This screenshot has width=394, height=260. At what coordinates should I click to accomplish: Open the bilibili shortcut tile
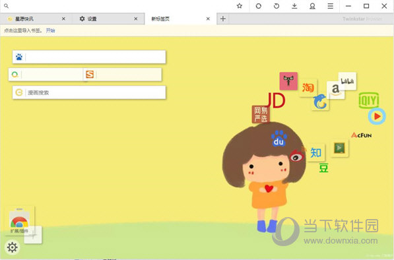347,81
